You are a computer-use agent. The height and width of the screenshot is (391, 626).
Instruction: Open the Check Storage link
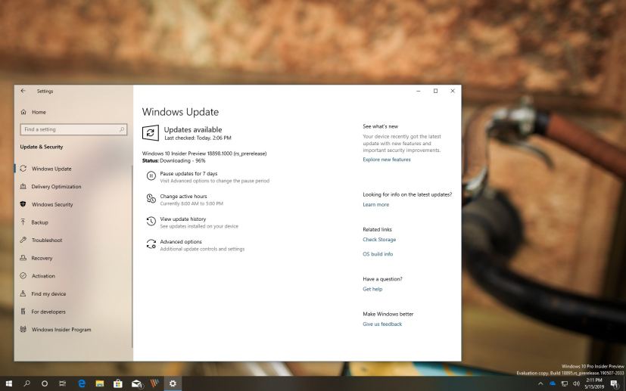point(379,240)
